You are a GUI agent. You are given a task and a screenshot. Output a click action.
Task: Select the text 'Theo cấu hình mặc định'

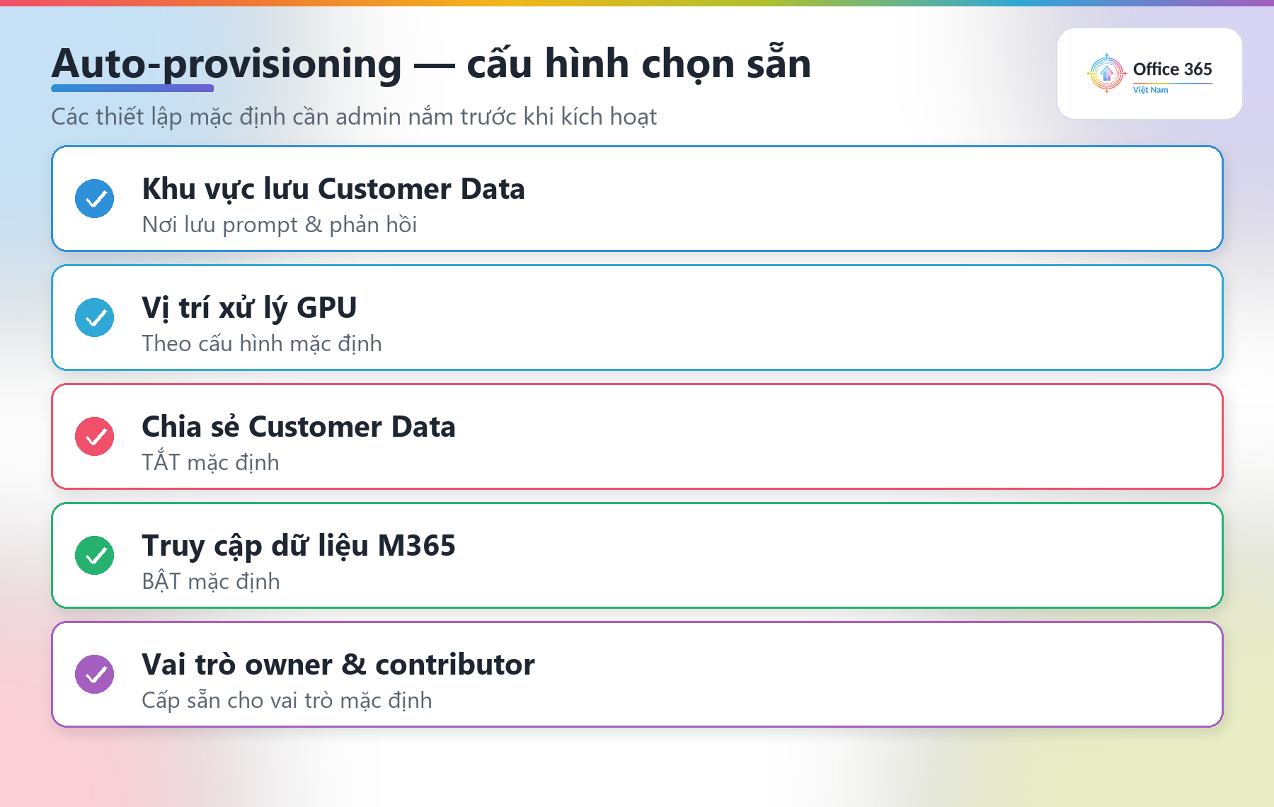(262, 344)
